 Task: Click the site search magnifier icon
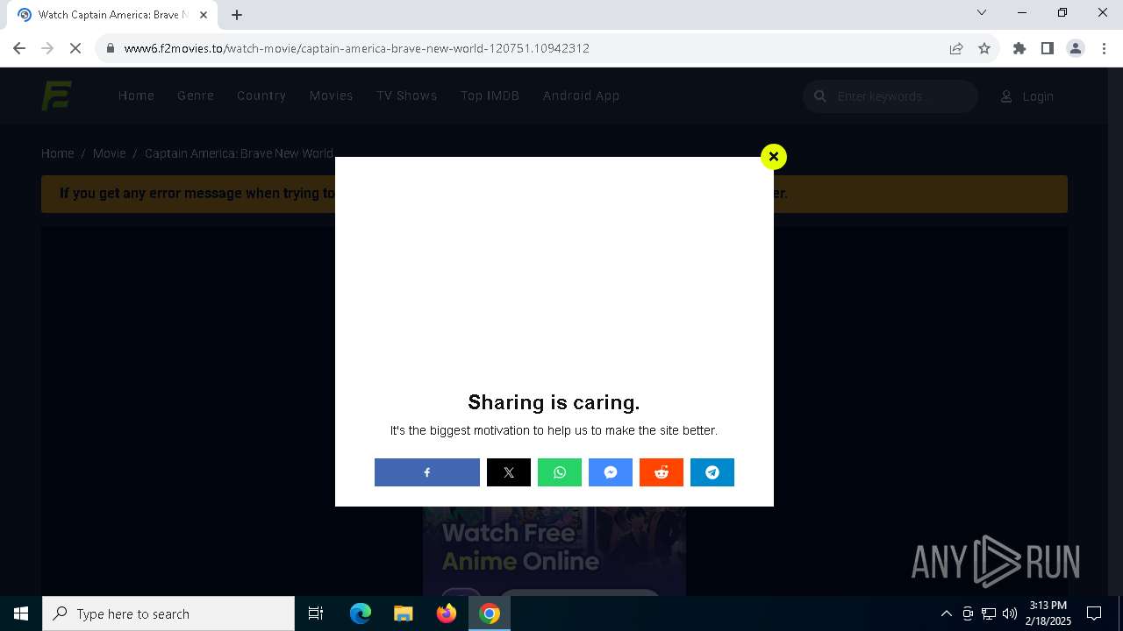tap(820, 96)
